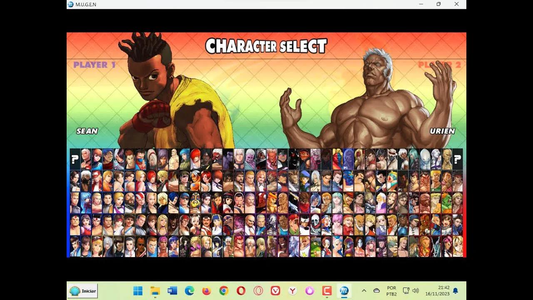Open the POR PTB2 language switcher

coord(391,291)
